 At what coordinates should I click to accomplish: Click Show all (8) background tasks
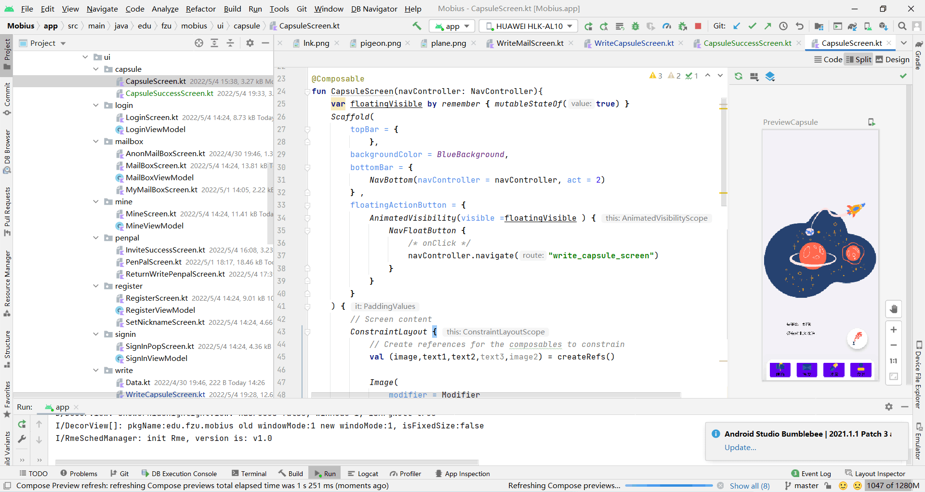click(x=750, y=486)
